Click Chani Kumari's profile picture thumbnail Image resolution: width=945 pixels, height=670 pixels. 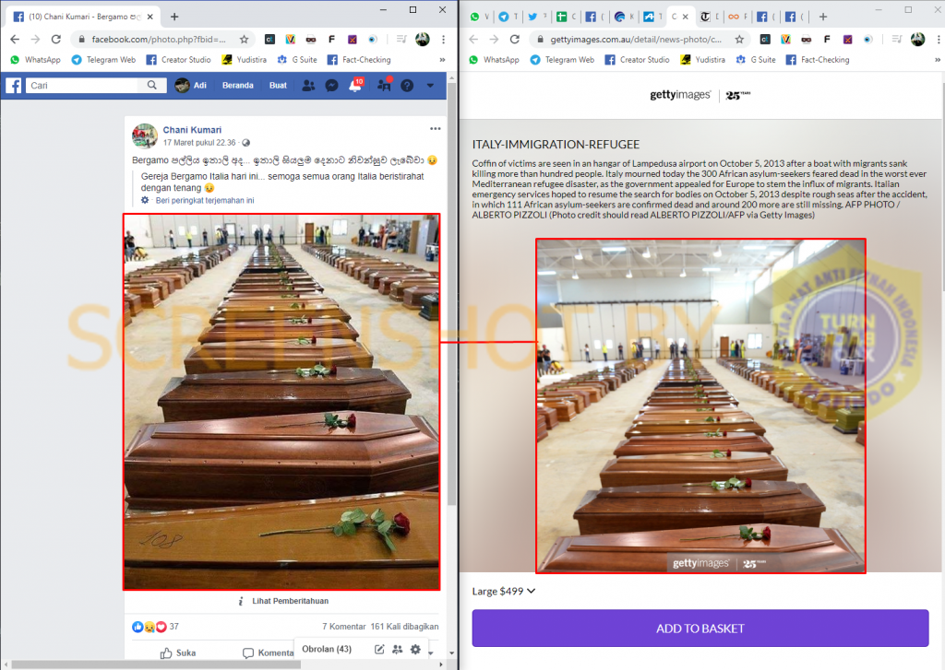(145, 136)
